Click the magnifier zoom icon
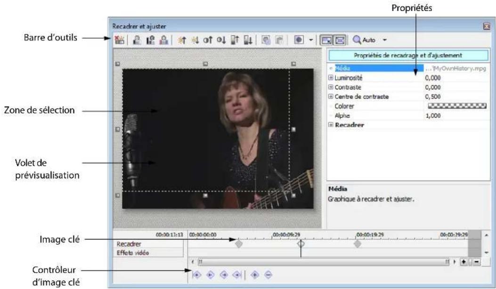Viewport: 496px width, 289px height. pyautogui.click(x=357, y=40)
